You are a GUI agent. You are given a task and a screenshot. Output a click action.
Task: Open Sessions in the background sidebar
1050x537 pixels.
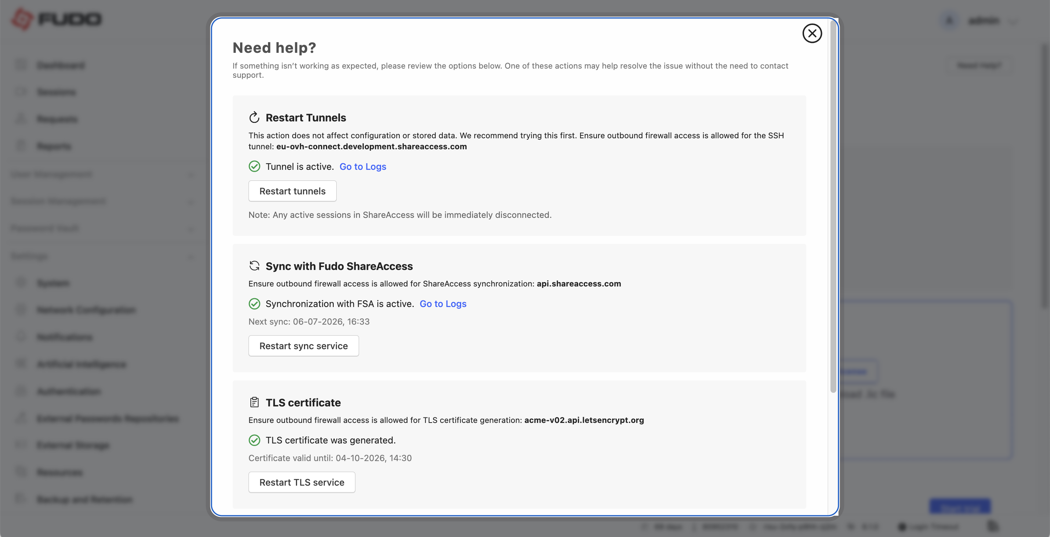point(56,92)
